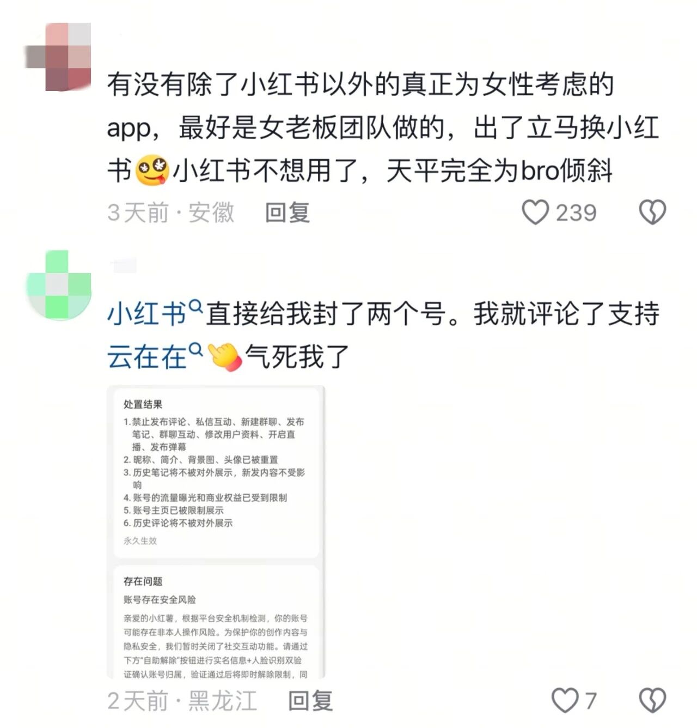This screenshot has width=697, height=728.
Task: Tap the 7 like count
Action: click(591, 701)
